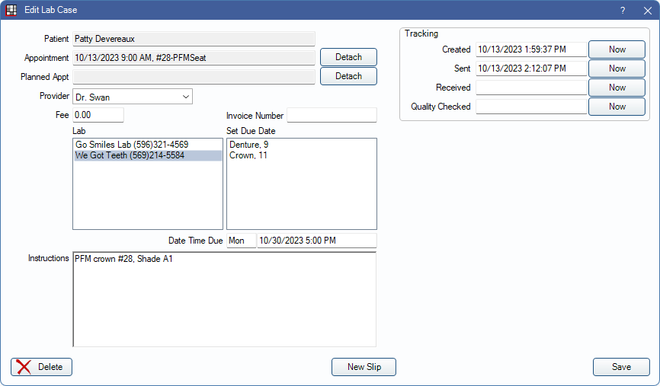Detach the Planned Appt
The width and height of the screenshot is (660, 386).
(x=348, y=76)
